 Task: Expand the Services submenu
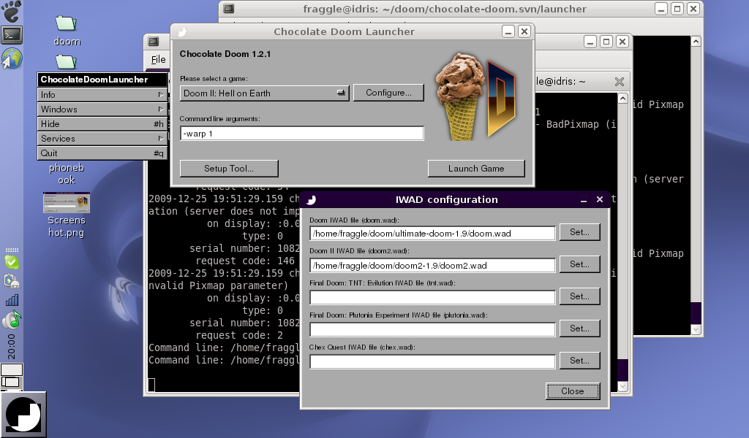102,139
